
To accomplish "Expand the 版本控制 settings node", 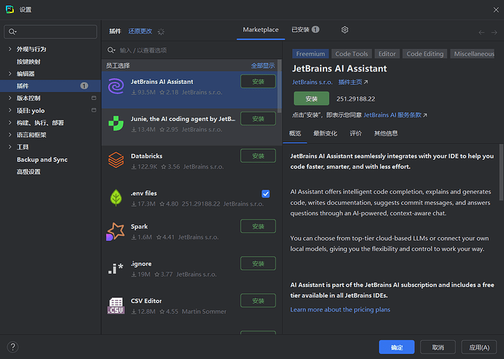I will coord(9,98).
